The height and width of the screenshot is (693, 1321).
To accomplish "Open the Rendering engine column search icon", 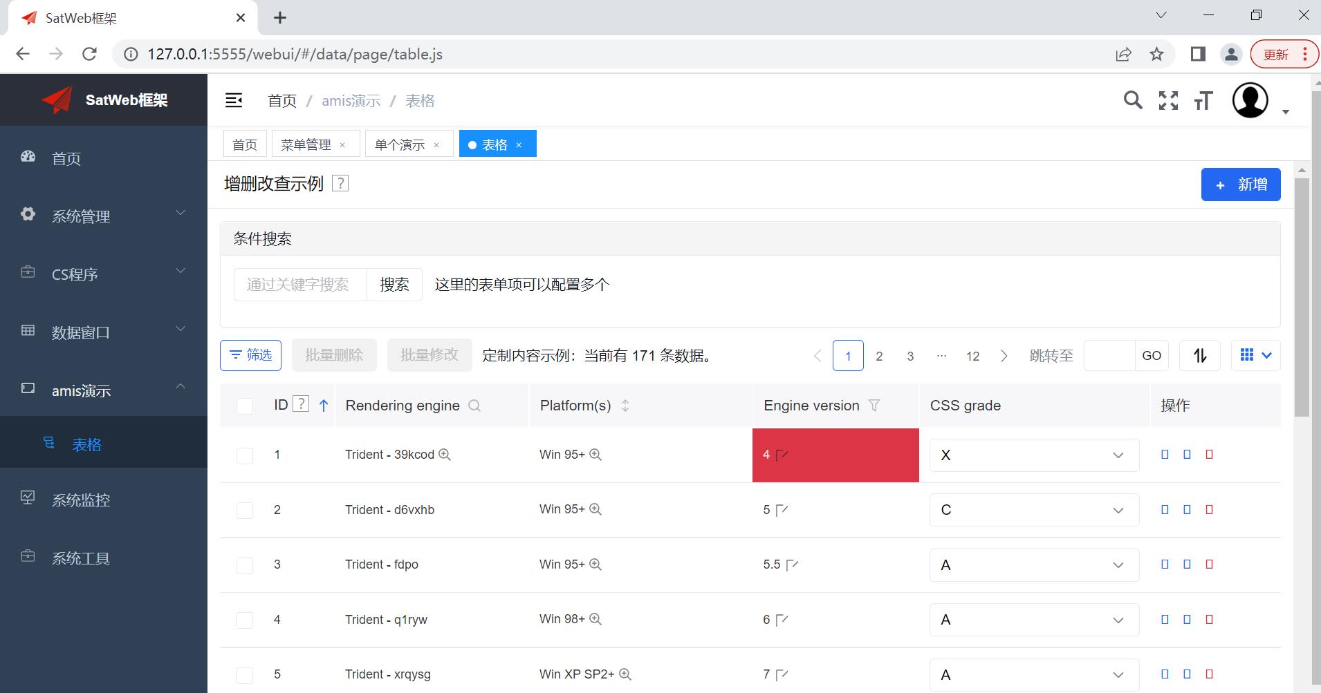I will click(474, 406).
